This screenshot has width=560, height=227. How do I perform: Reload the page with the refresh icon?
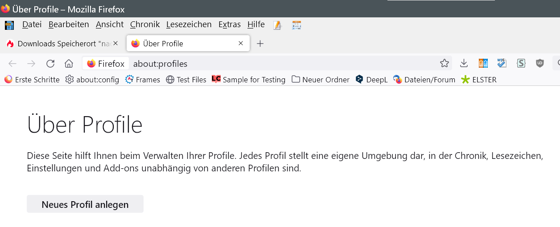[50, 64]
